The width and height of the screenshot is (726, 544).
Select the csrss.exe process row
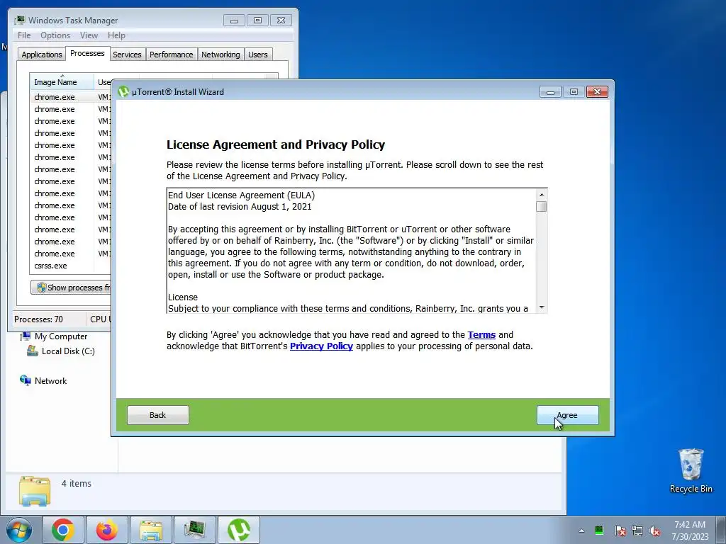coord(70,266)
